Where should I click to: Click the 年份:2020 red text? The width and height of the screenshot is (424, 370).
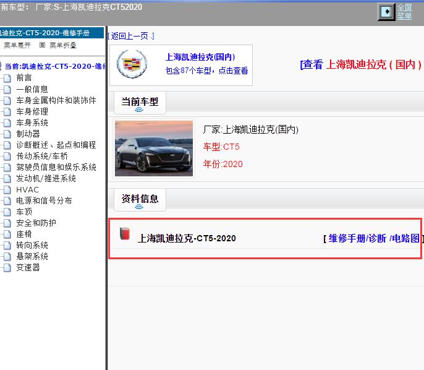point(223,165)
